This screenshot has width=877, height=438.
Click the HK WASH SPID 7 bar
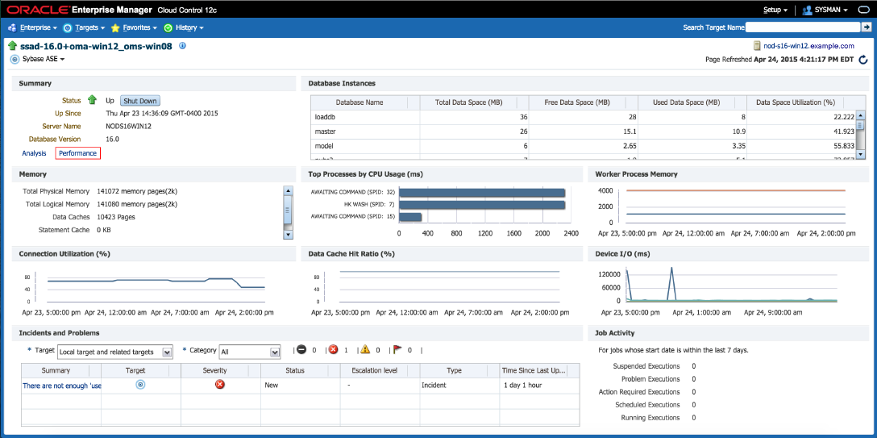point(482,205)
